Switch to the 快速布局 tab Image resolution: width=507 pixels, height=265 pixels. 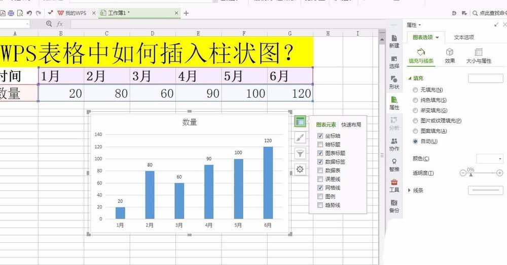351,125
